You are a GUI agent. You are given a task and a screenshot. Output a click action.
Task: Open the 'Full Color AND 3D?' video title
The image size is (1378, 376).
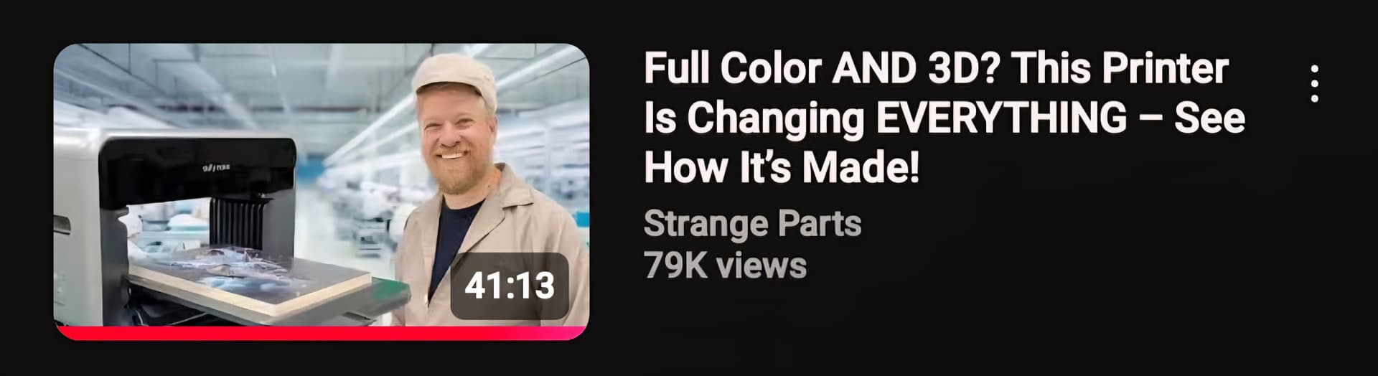point(945,118)
